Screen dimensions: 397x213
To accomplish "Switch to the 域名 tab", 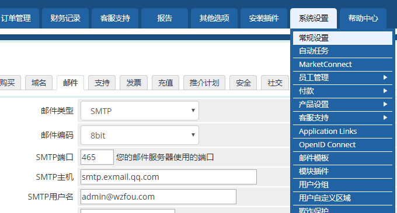I will pyautogui.click(x=39, y=83).
